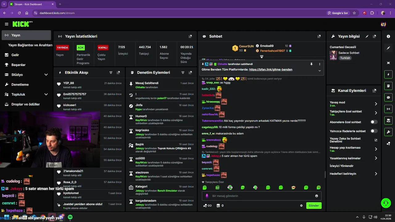Open Takipçilere özel sohbet settings arrow
This screenshot has width=395, height=222.
(x=376, y=113)
